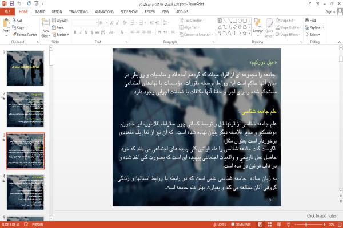Click the Paste clipboard icon
The image size is (343, 228).
6,23
